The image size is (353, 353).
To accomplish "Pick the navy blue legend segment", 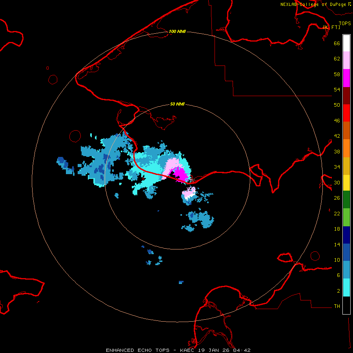I will (346, 235).
